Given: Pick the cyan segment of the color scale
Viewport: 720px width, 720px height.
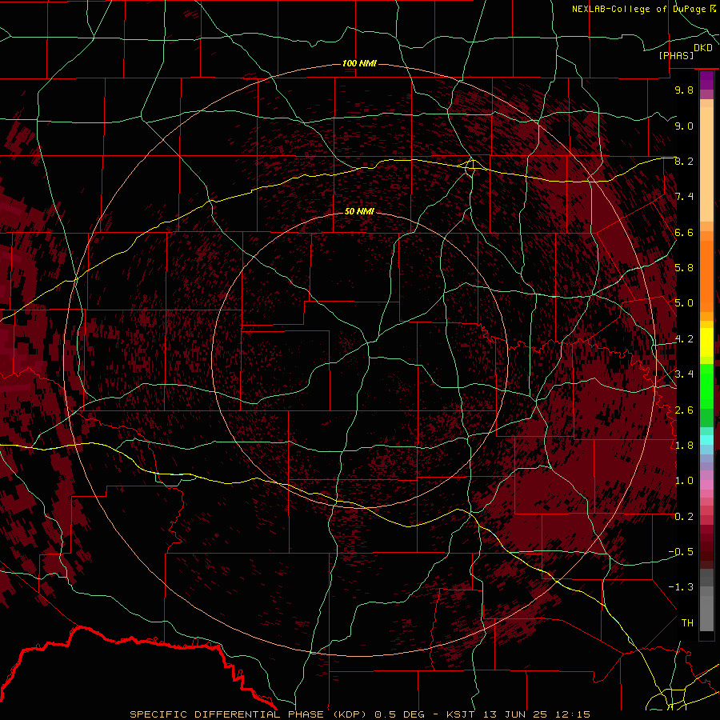Looking at the screenshot, I should [x=706, y=440].
